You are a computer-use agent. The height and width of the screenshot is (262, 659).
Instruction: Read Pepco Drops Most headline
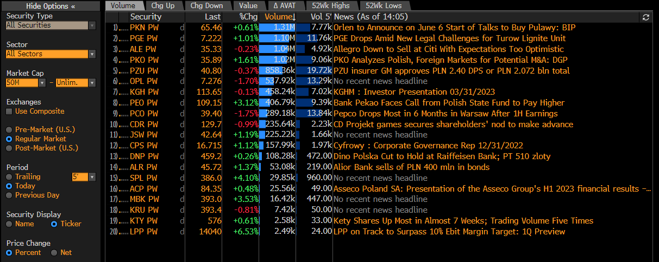[445, 114]
